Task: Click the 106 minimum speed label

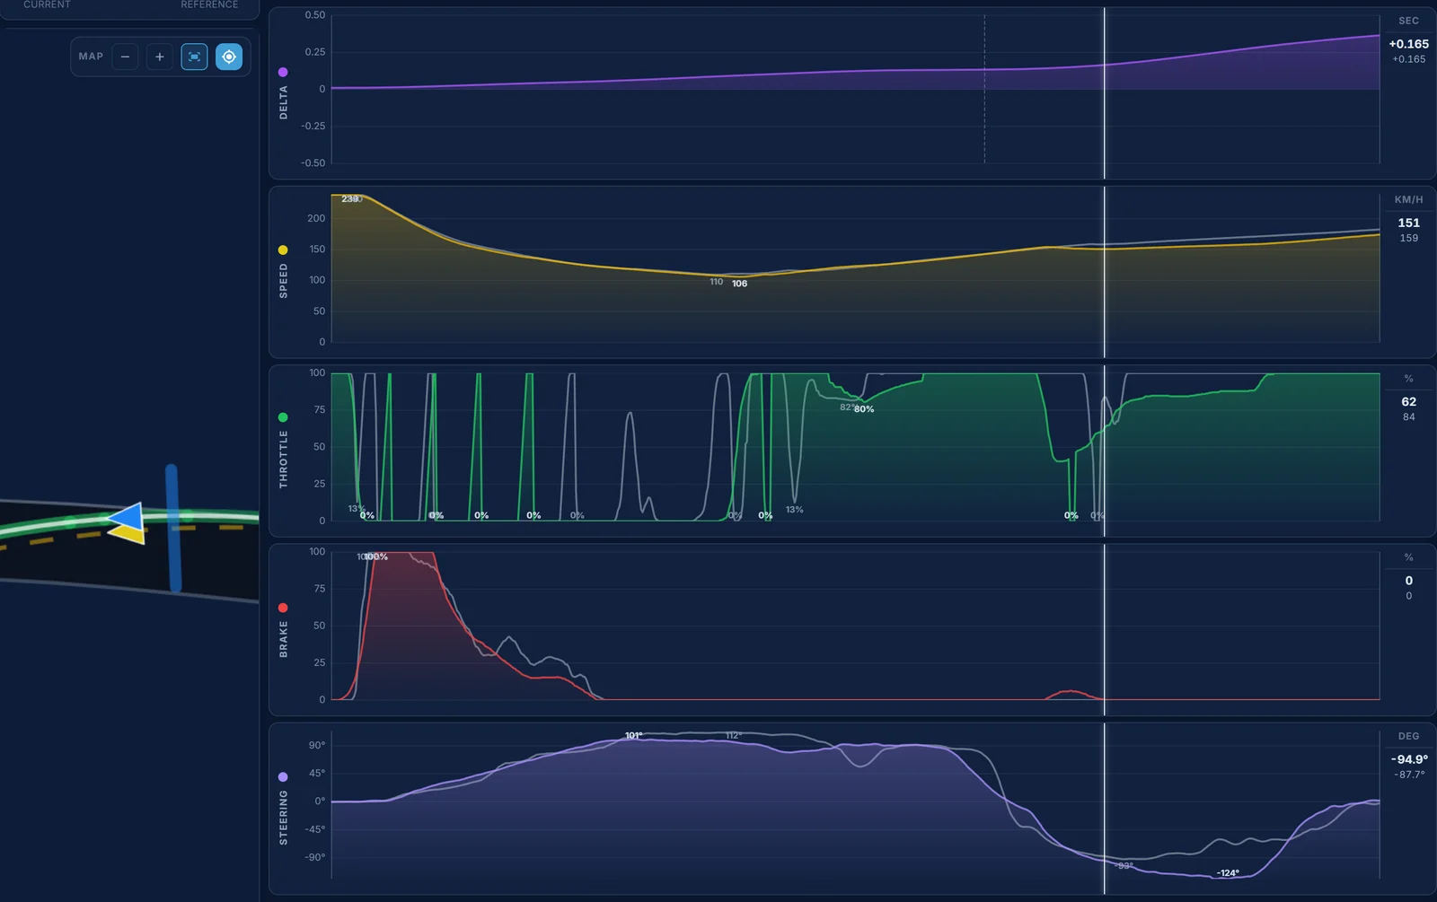Action: pyautogui.click(x=739, y=284)
